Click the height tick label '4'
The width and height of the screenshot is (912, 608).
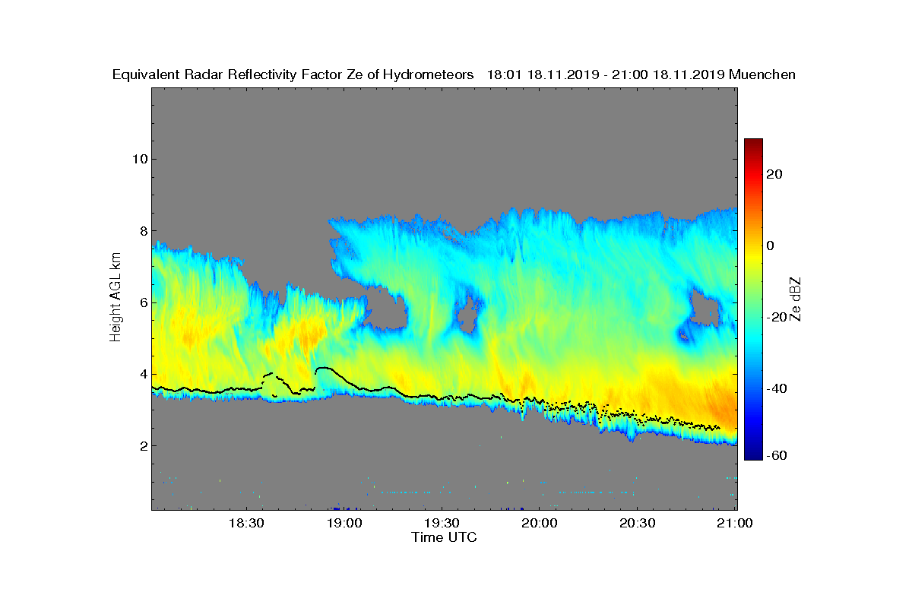[x=142, y=374]
